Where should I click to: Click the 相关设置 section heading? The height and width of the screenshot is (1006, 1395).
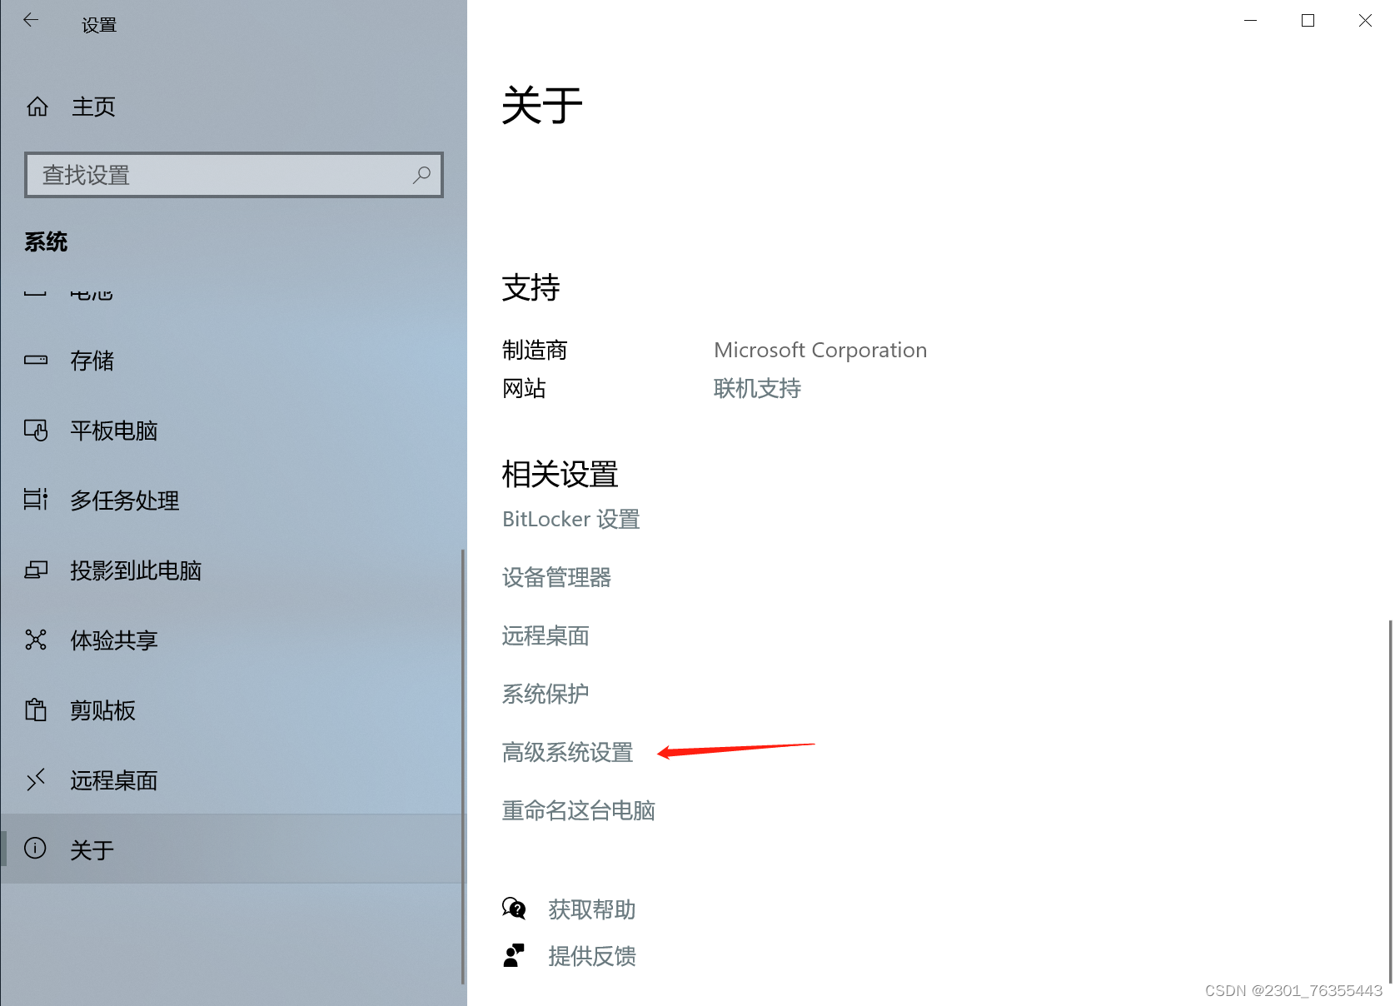pyautogui.click(x=560, y=474)
